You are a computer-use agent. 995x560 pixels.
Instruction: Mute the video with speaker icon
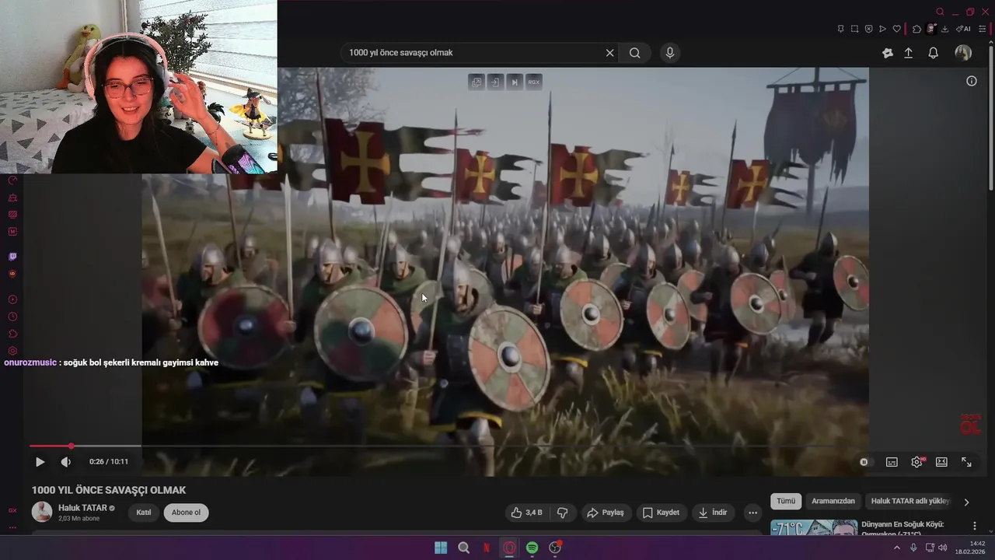[66, 462]
